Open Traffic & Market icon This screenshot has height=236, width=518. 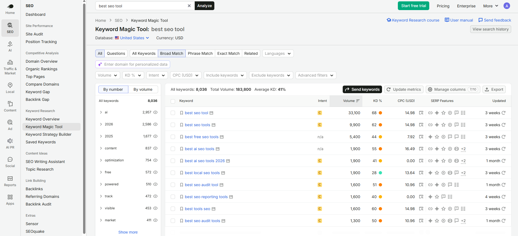click(x=10, y=62)
